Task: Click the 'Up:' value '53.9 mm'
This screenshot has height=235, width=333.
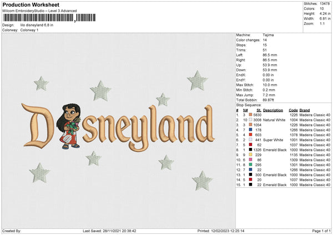Action: (x=270, y=65)
